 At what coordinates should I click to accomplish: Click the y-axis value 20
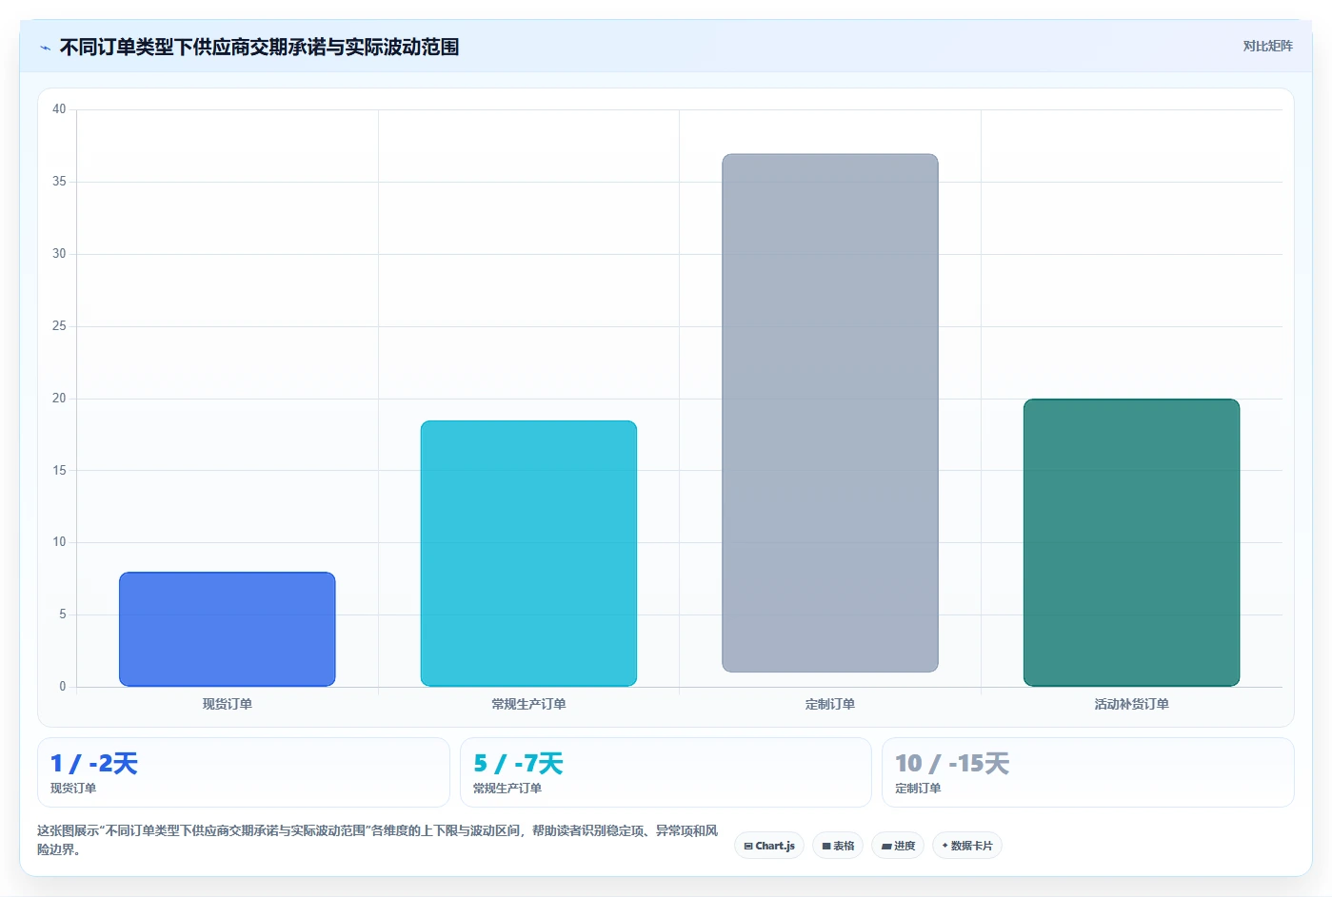tap(59, 399)
